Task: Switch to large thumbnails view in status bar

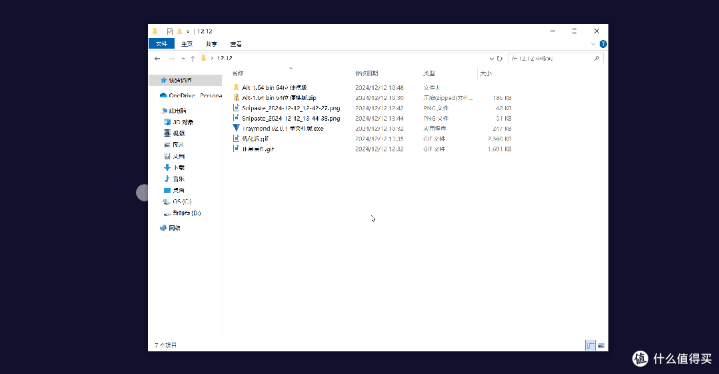Action: pos(601,345)
